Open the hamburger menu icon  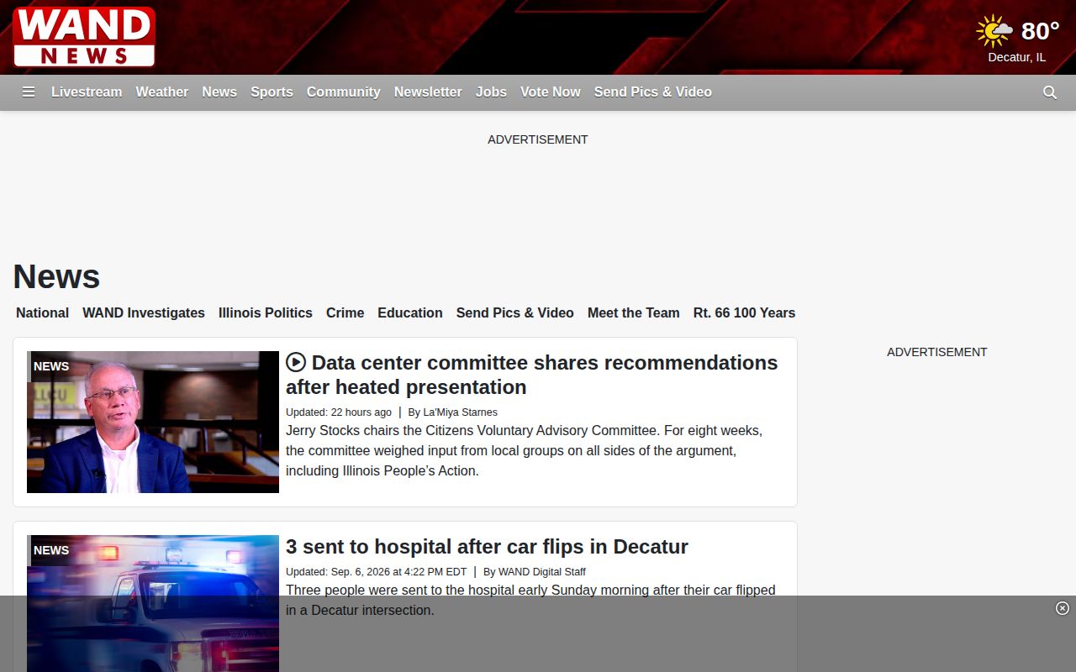tap(29, 92)
